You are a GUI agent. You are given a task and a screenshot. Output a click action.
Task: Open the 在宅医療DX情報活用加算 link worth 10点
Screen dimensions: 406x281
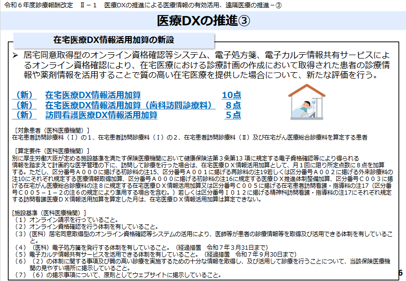tap(93, 95)
